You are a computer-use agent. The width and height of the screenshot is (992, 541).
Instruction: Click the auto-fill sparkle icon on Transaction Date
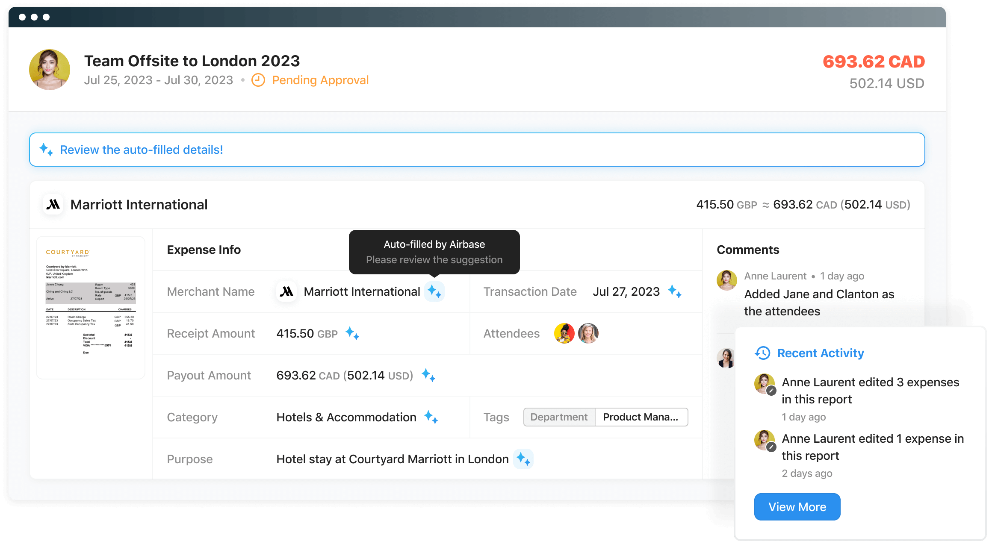pyautogui.click(x=675, y=291)
